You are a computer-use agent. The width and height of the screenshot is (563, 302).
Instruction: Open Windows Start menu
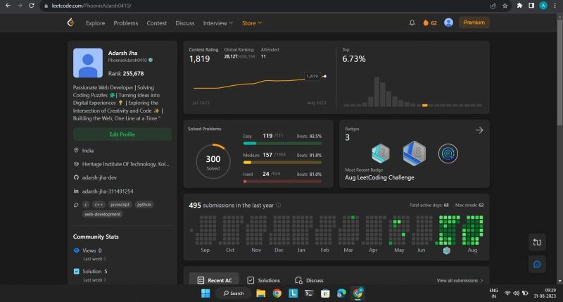[x=205, y=293]
